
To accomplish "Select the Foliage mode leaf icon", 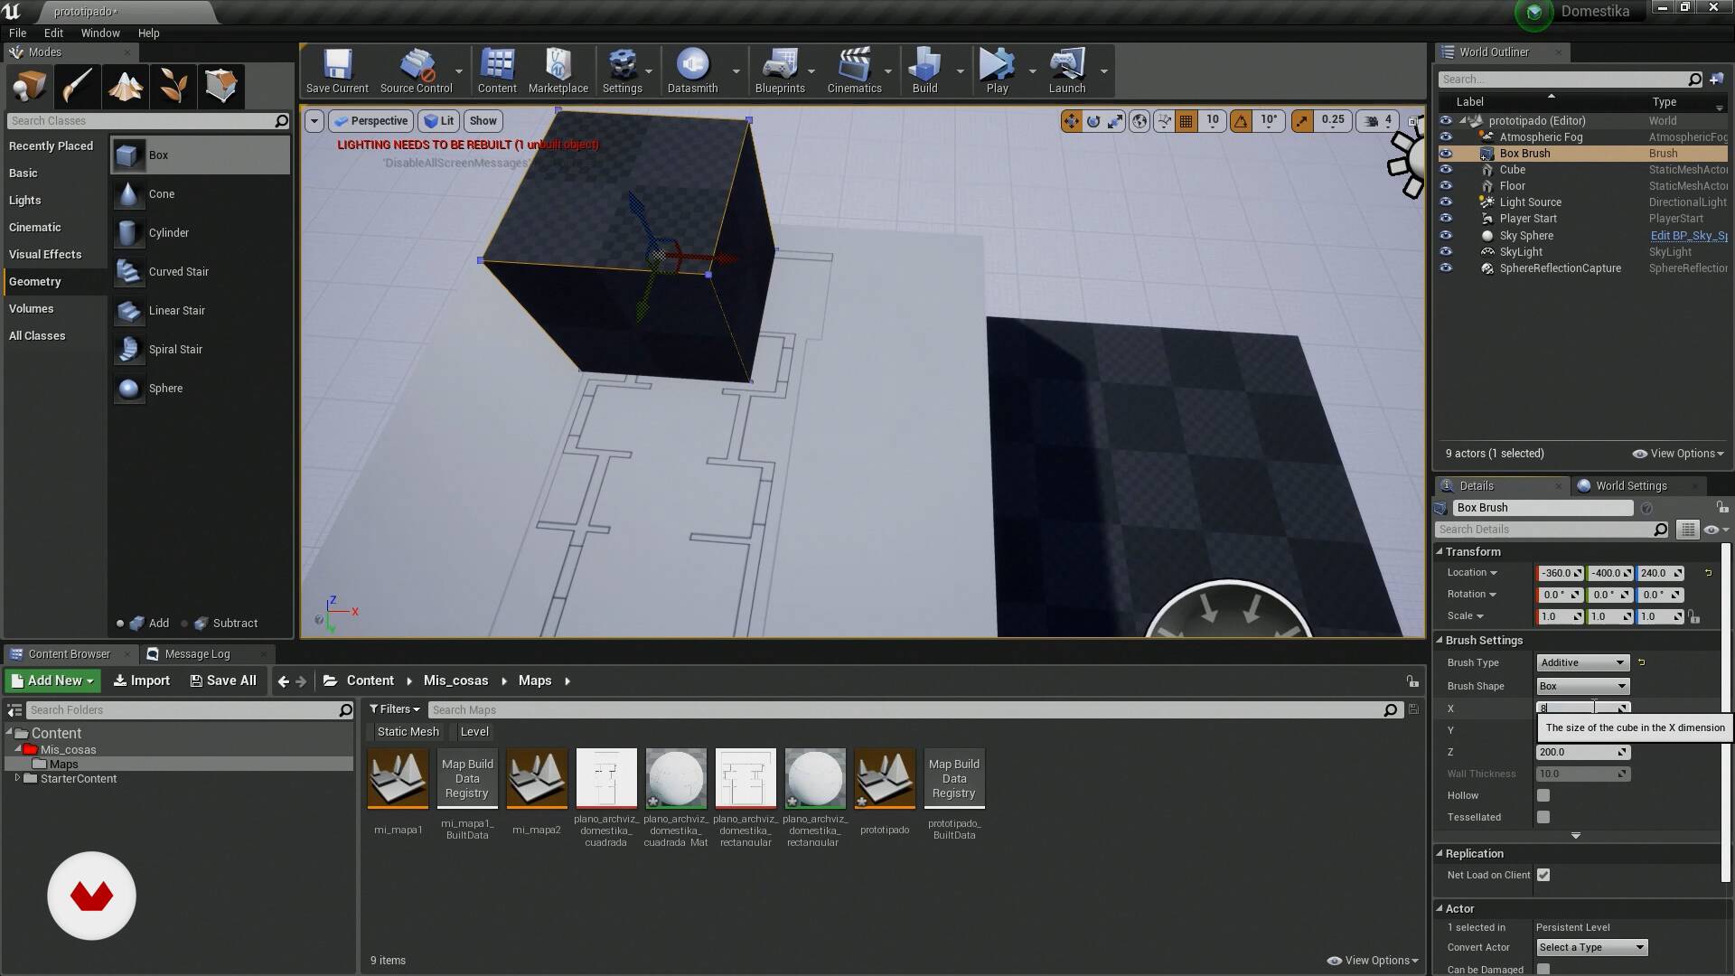I will (173, 87).
